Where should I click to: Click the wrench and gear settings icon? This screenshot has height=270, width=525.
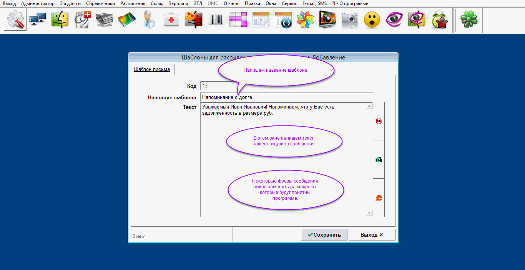(x=15, y=20)
